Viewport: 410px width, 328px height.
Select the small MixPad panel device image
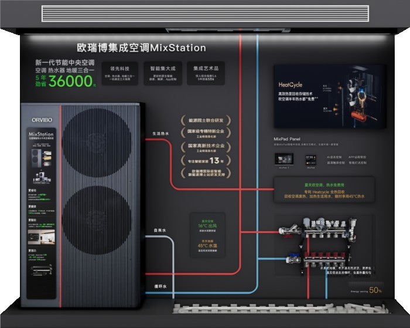[310, 159]
